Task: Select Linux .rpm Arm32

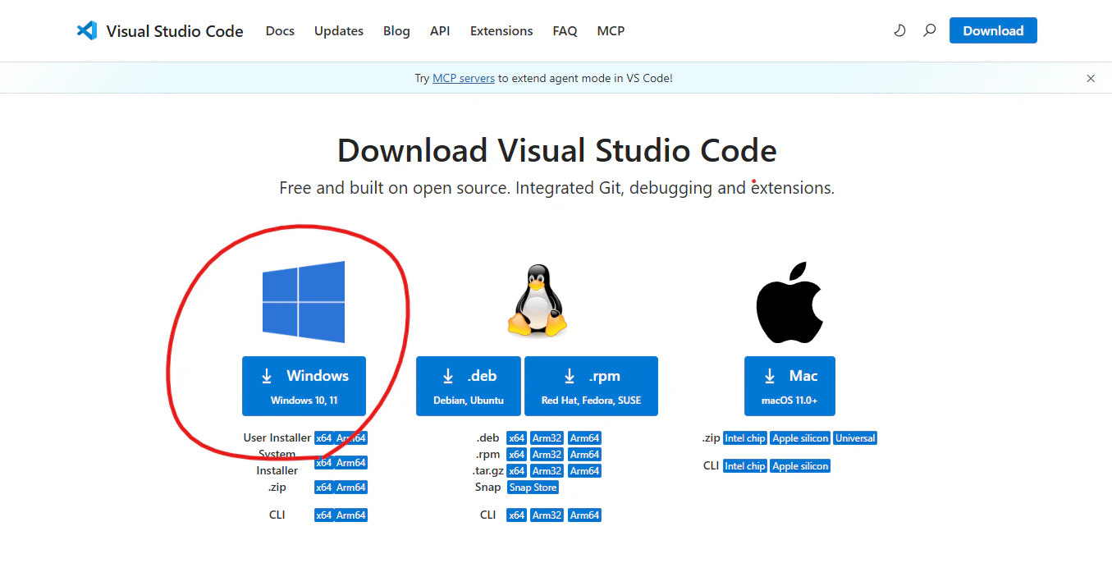Action: (x=547, y=455)
